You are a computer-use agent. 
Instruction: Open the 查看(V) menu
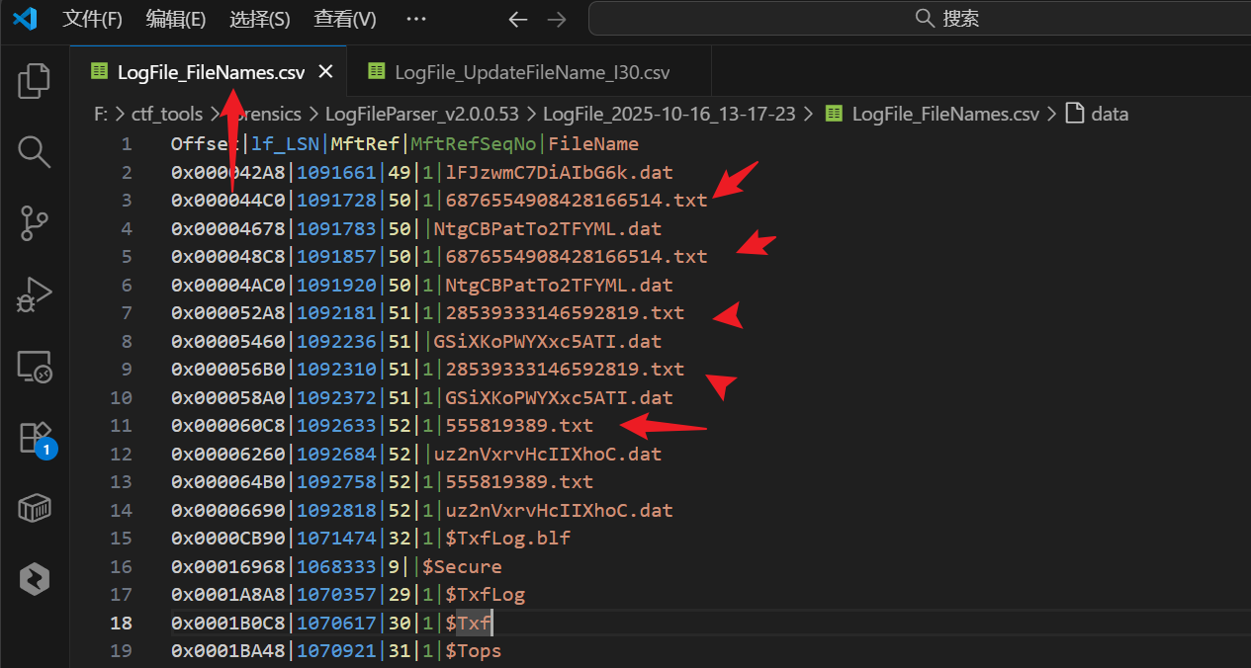(x=344, y=19)
